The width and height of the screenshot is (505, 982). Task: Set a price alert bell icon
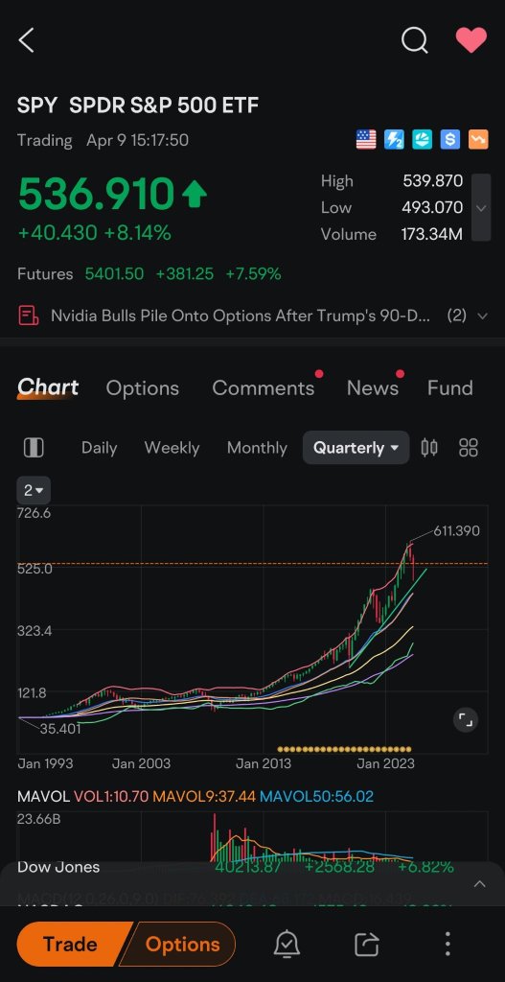287,944
